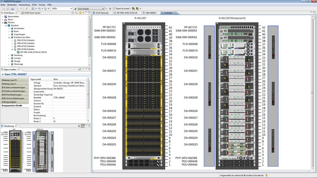Click the collapse all icon in DCM Baum panel
The height and width of the screenshot is (178, 317).
[x=73, y=13]
